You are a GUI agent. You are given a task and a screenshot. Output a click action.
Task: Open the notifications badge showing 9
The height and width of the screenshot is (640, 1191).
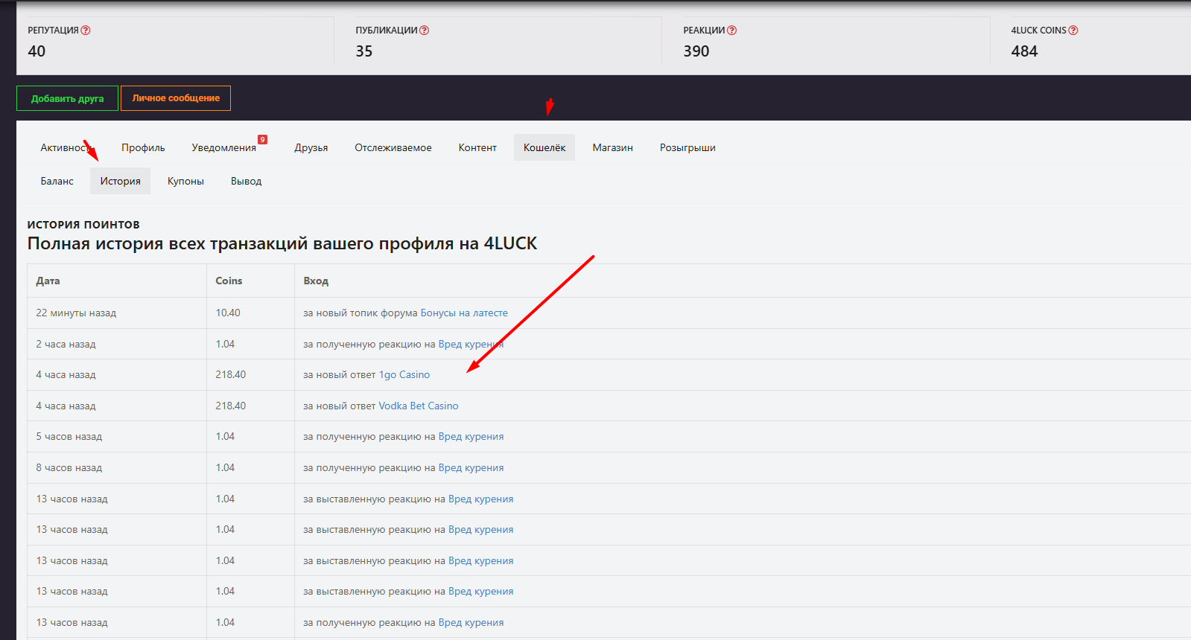[262, 139]
